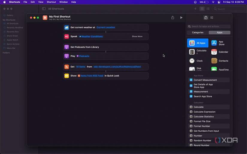Click the Play Podcasts action icon
The width and height of the screenshot is (247, 154).
point(66,56)
